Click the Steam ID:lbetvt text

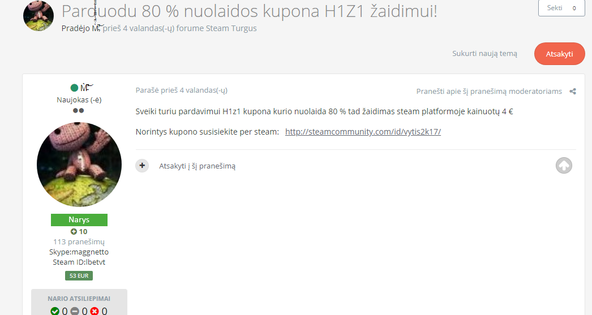point(79,262)
